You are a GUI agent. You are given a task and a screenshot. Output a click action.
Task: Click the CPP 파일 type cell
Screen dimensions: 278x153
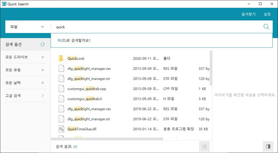(x=170, y=89)
